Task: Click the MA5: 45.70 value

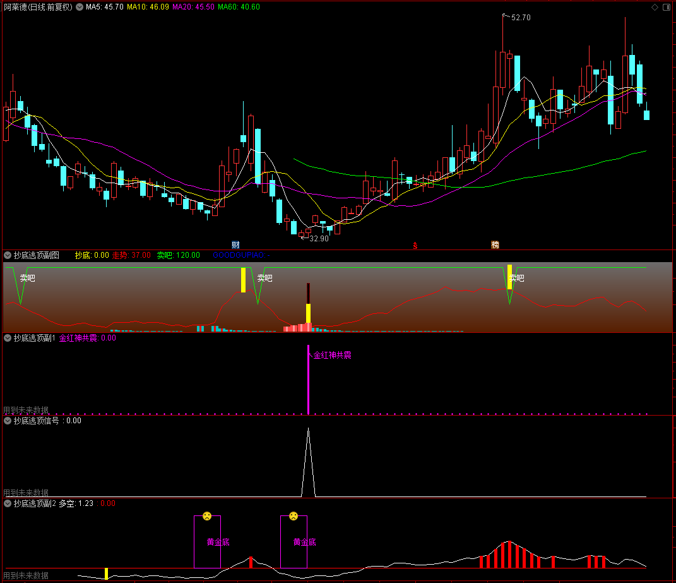Action: (x=104, y=7)
